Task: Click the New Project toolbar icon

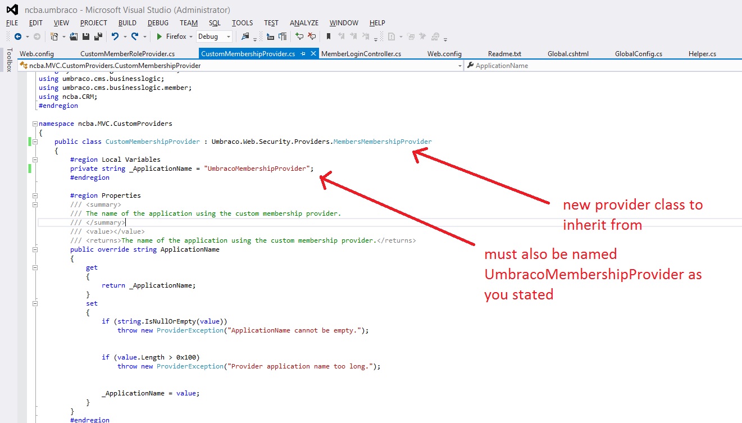Action: click(x=54, y=37)
